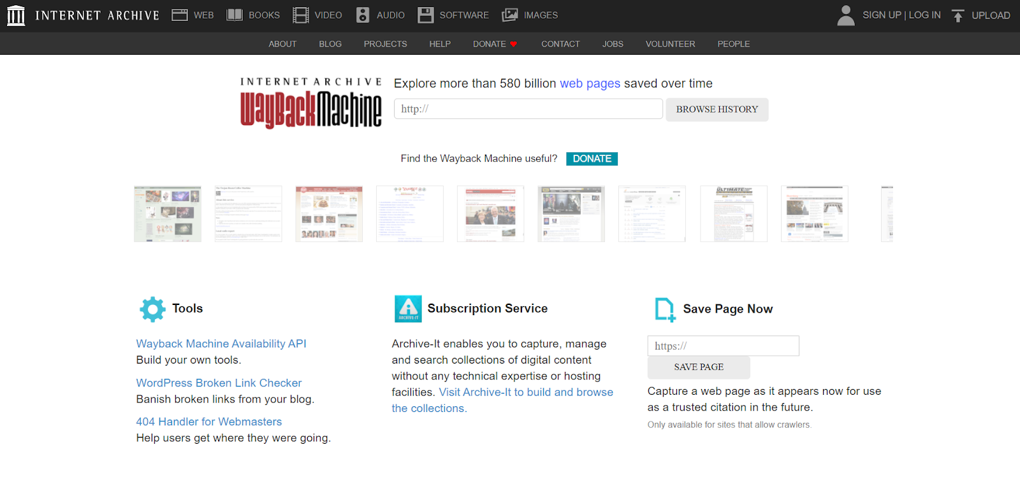The width and height of the screenshot is (1020, 482).
Task: Click the "Subscription Service" heading
Action: pos(488,308)
